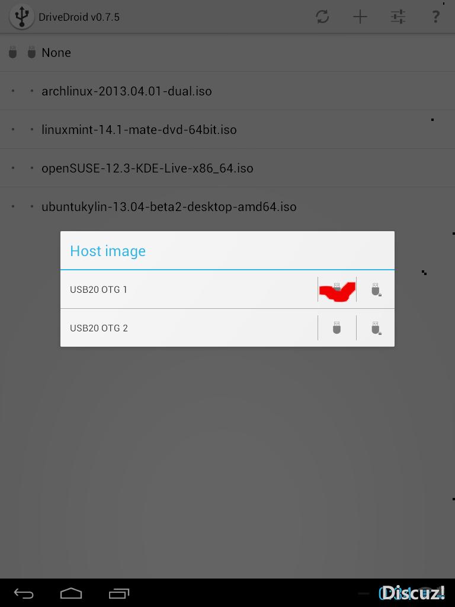Image resolution: width=455 pixels, height=607 pixels.
Task: Tap the Android back navigation button
Action: point(24,593)
